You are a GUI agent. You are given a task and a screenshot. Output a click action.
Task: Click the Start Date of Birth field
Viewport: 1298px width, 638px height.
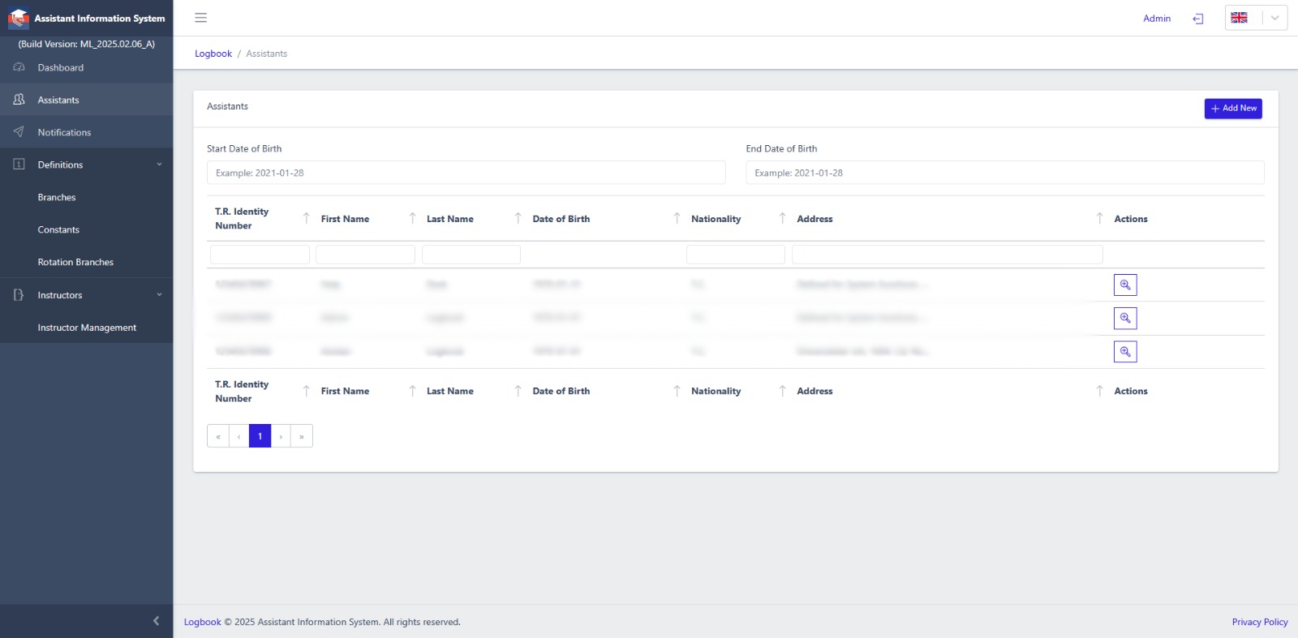466,173
